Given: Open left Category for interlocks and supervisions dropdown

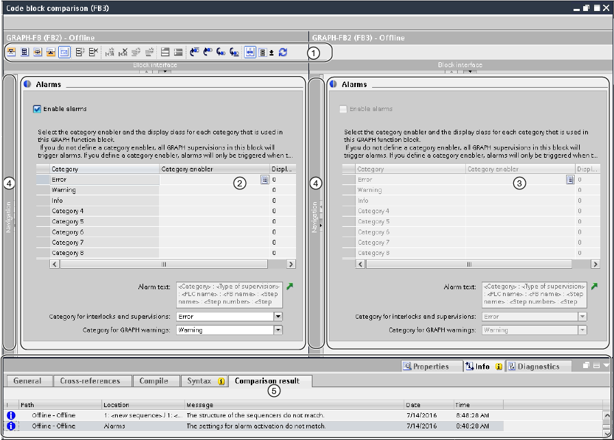Looking at the screenshot, I should (x=278, y=317).
